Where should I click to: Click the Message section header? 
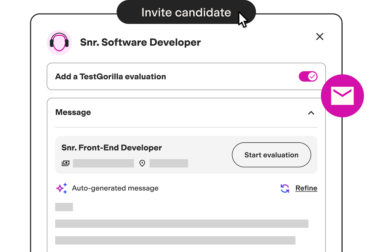(73, 112)
